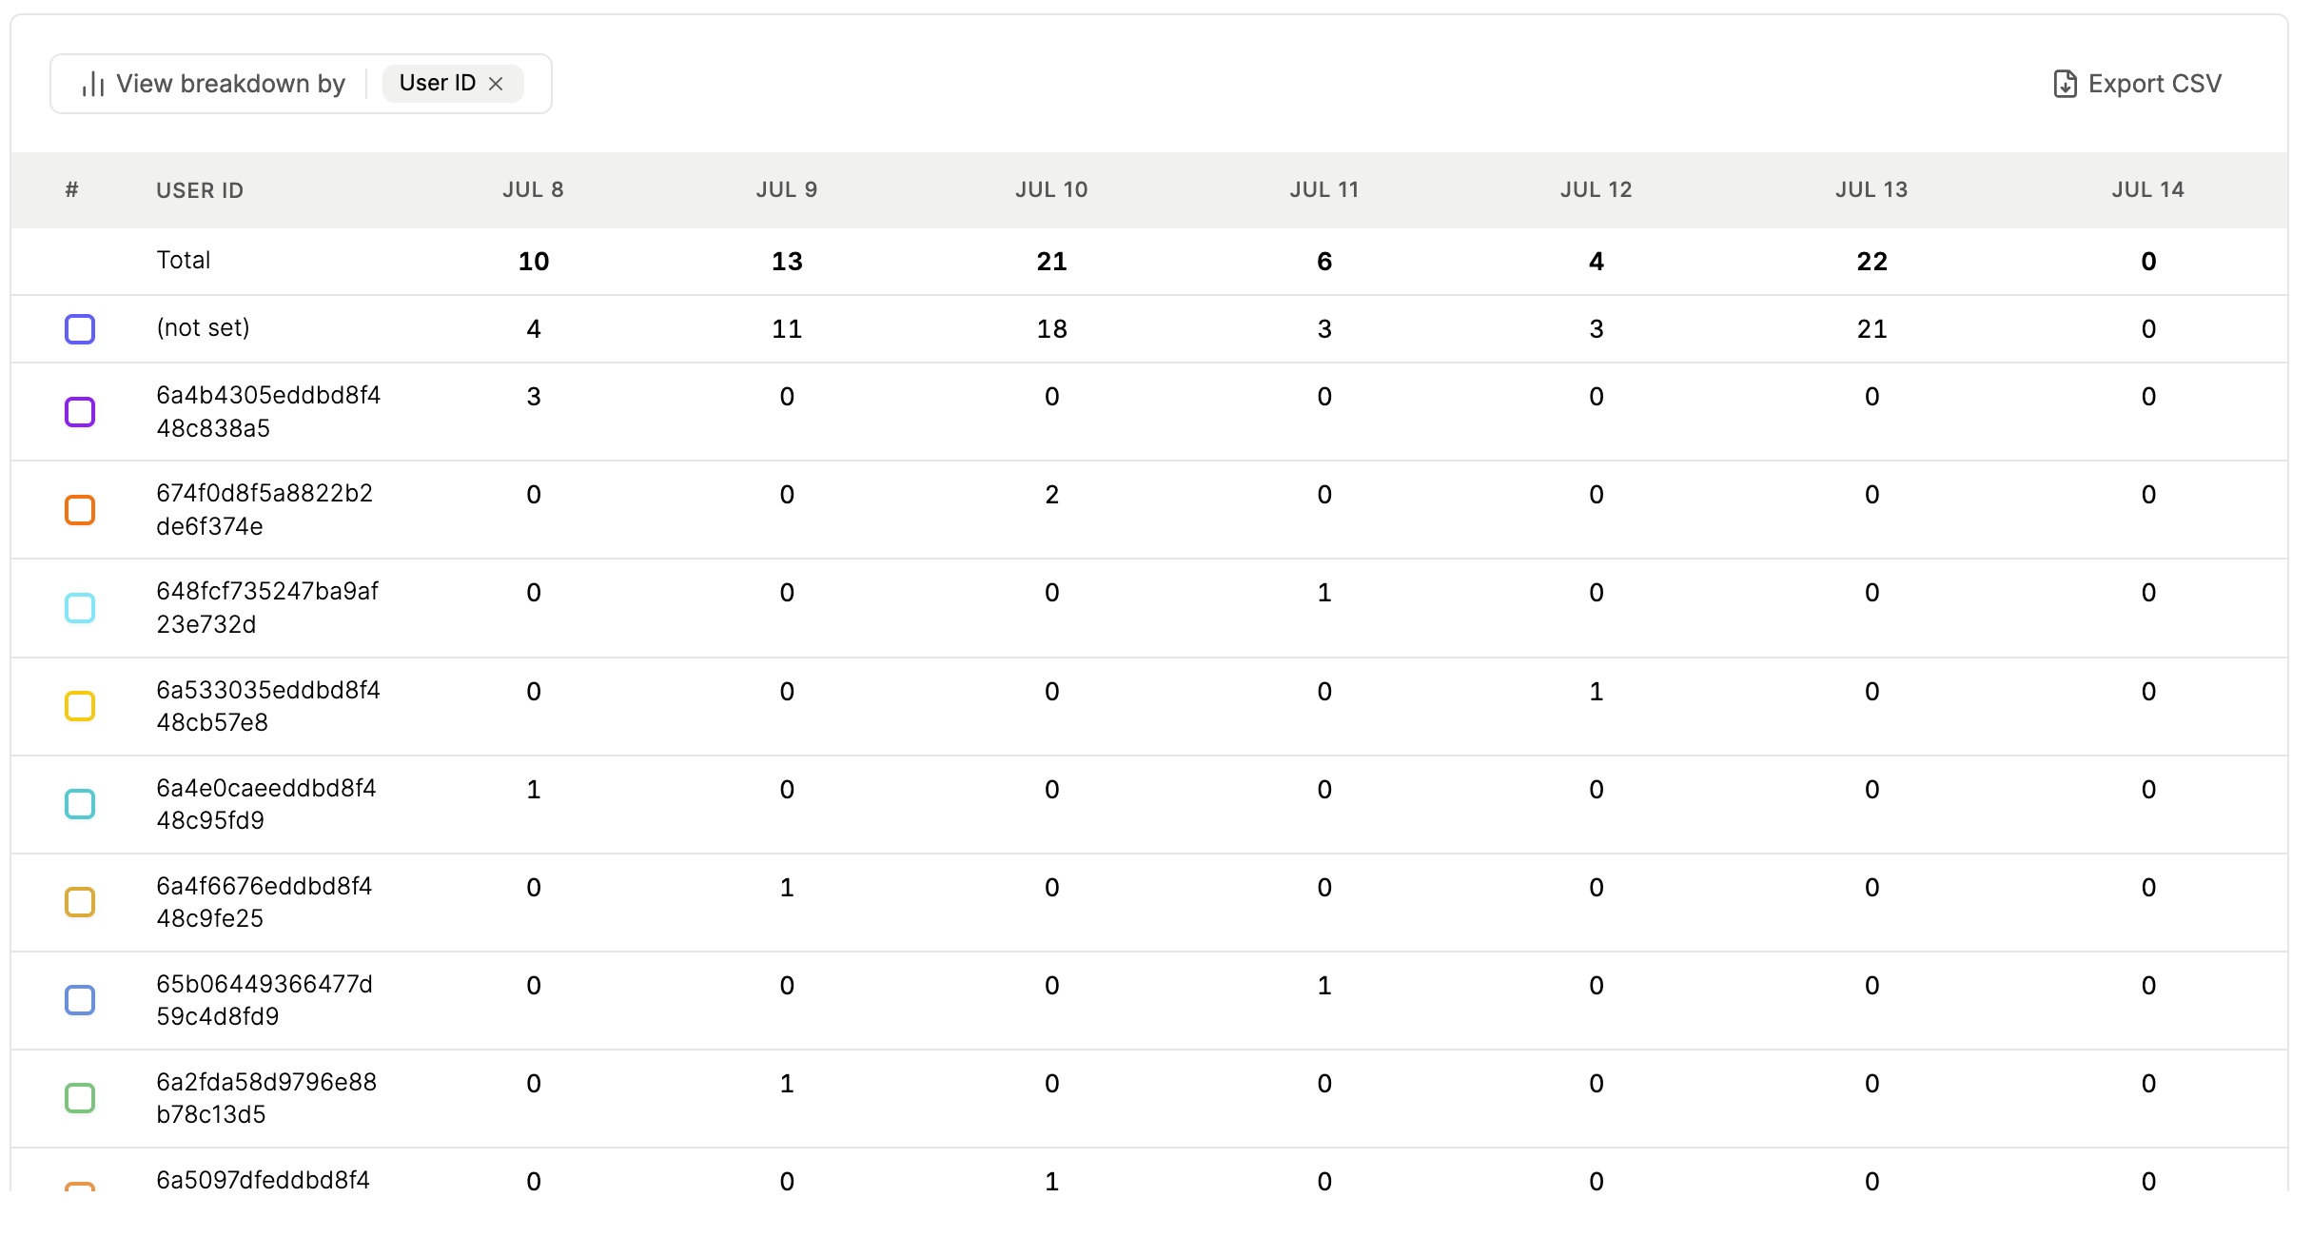Click the JUL 13 column header
The height and width of the screenshot is (1237, 2312).
click(x=1871, y=189)
